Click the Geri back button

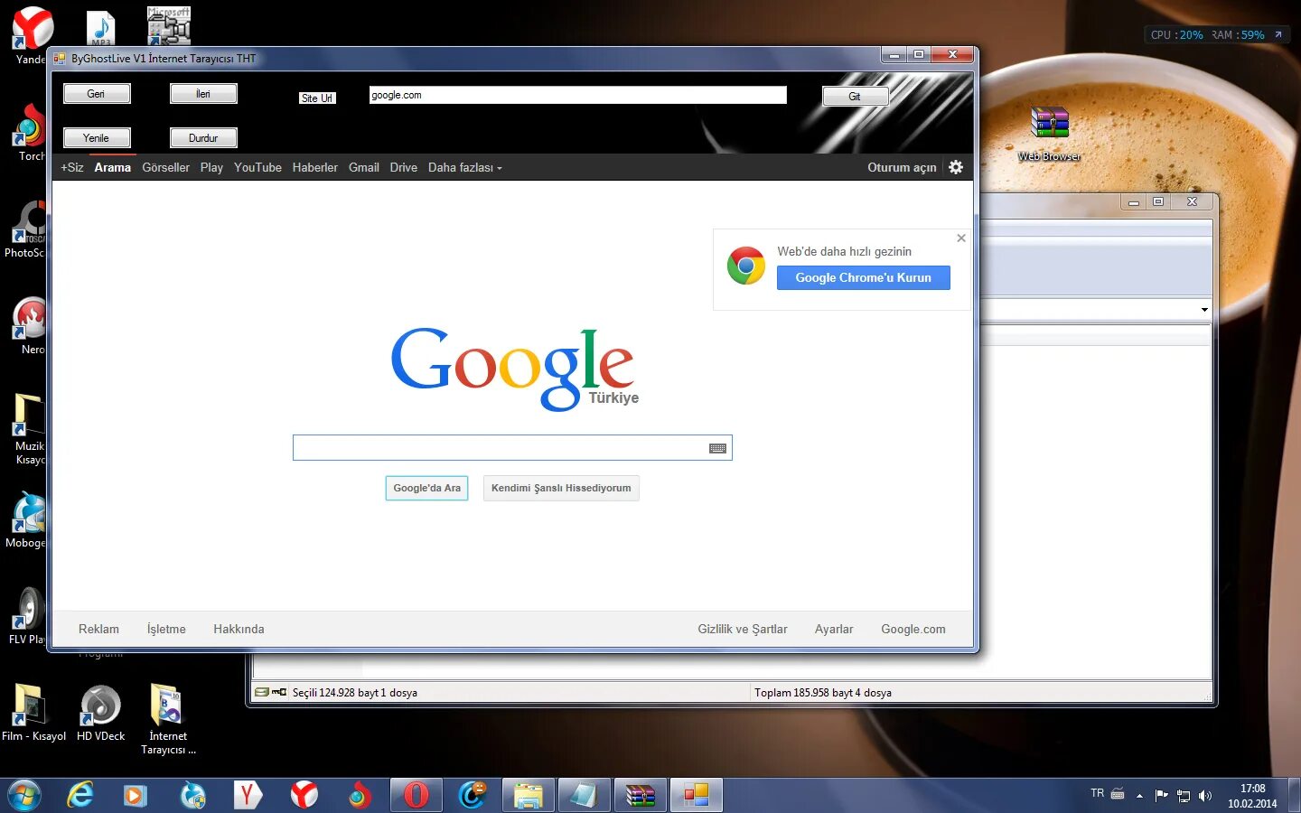point(97,94)
